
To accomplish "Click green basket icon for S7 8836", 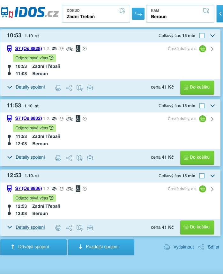I will 202,189.
